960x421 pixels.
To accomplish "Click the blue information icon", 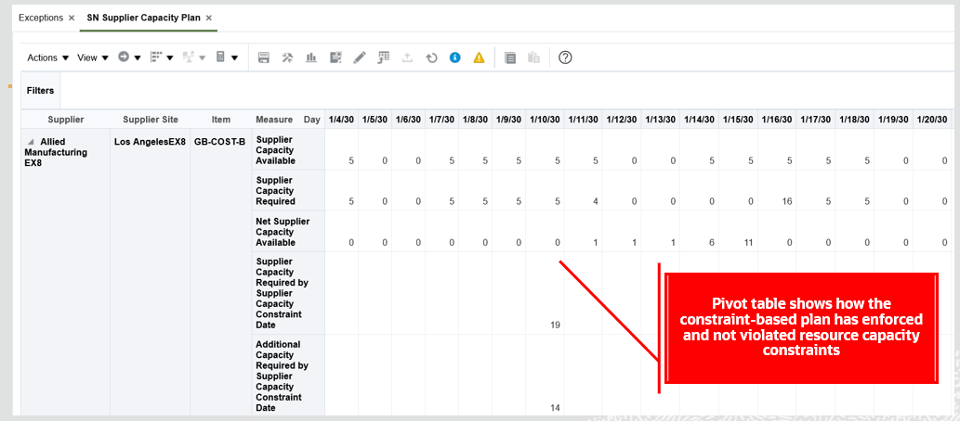I will pos(454,57).
